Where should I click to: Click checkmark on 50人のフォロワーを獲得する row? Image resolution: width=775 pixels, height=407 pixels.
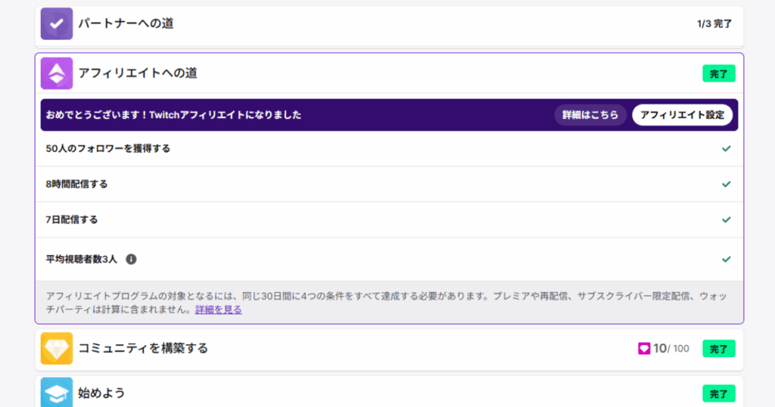pyautogui.click(x=727, y=148)
